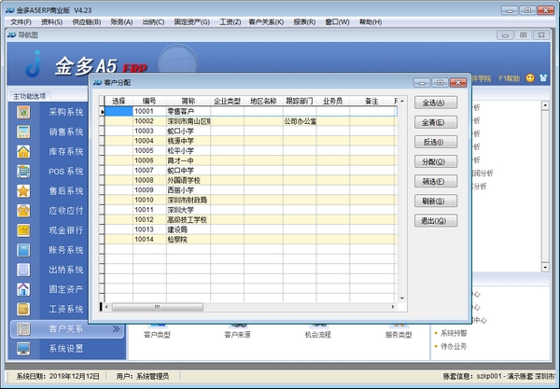Select the row named 检察院

click(x=251, y=239)
